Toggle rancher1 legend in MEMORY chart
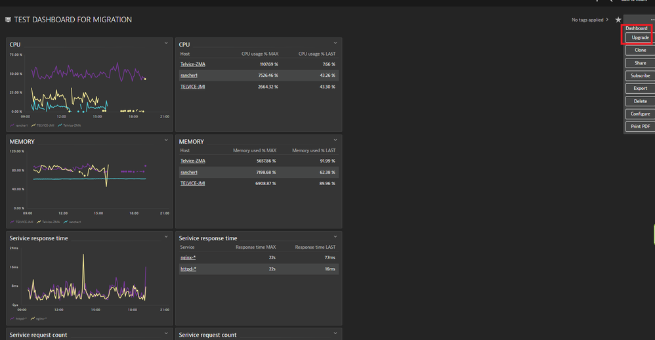This screenshot has width=655, height=340. tap(72, 222)
